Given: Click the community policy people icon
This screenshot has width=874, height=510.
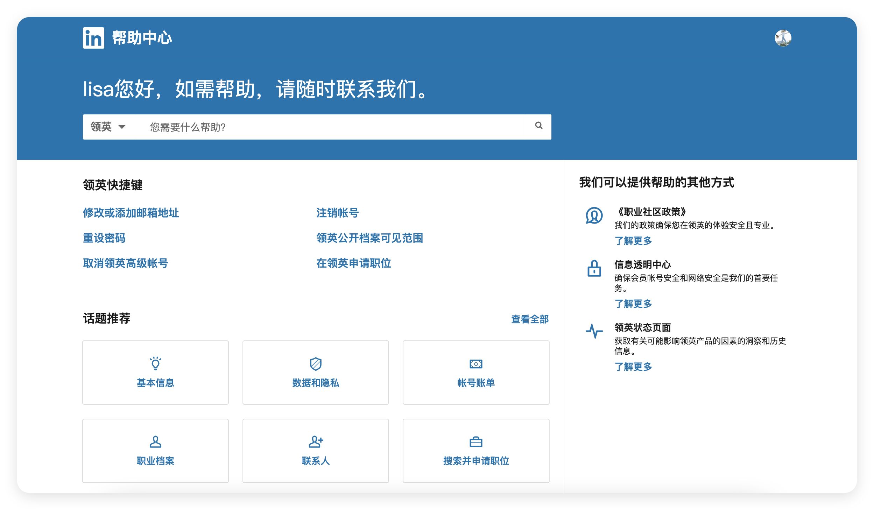Looking at the screenshot, I should pyautogui.click(x=594, y=215).
